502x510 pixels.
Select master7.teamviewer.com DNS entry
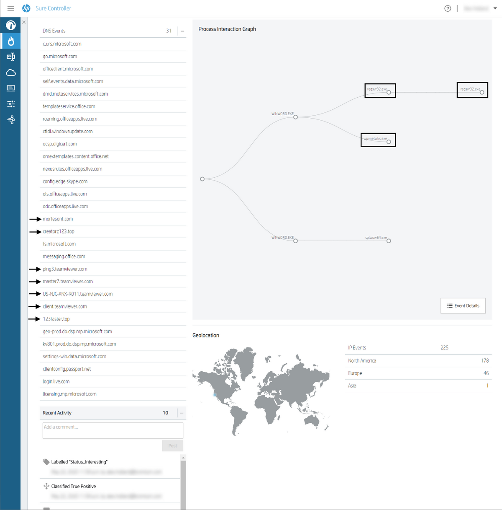[x=113, y=282]
